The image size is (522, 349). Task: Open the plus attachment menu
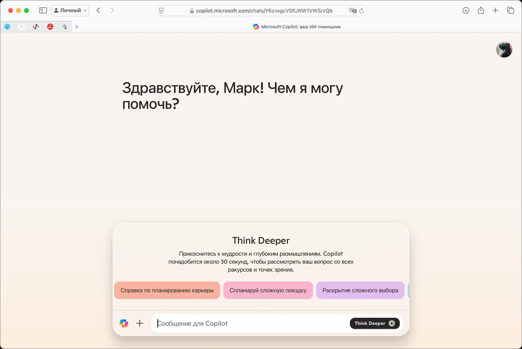[140, 323]
